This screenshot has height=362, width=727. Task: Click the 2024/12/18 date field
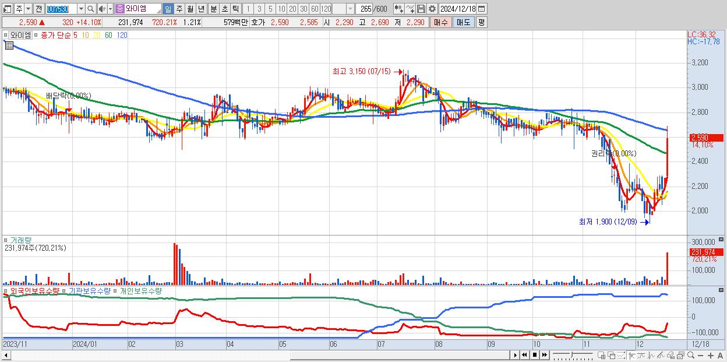pos(457,9)
